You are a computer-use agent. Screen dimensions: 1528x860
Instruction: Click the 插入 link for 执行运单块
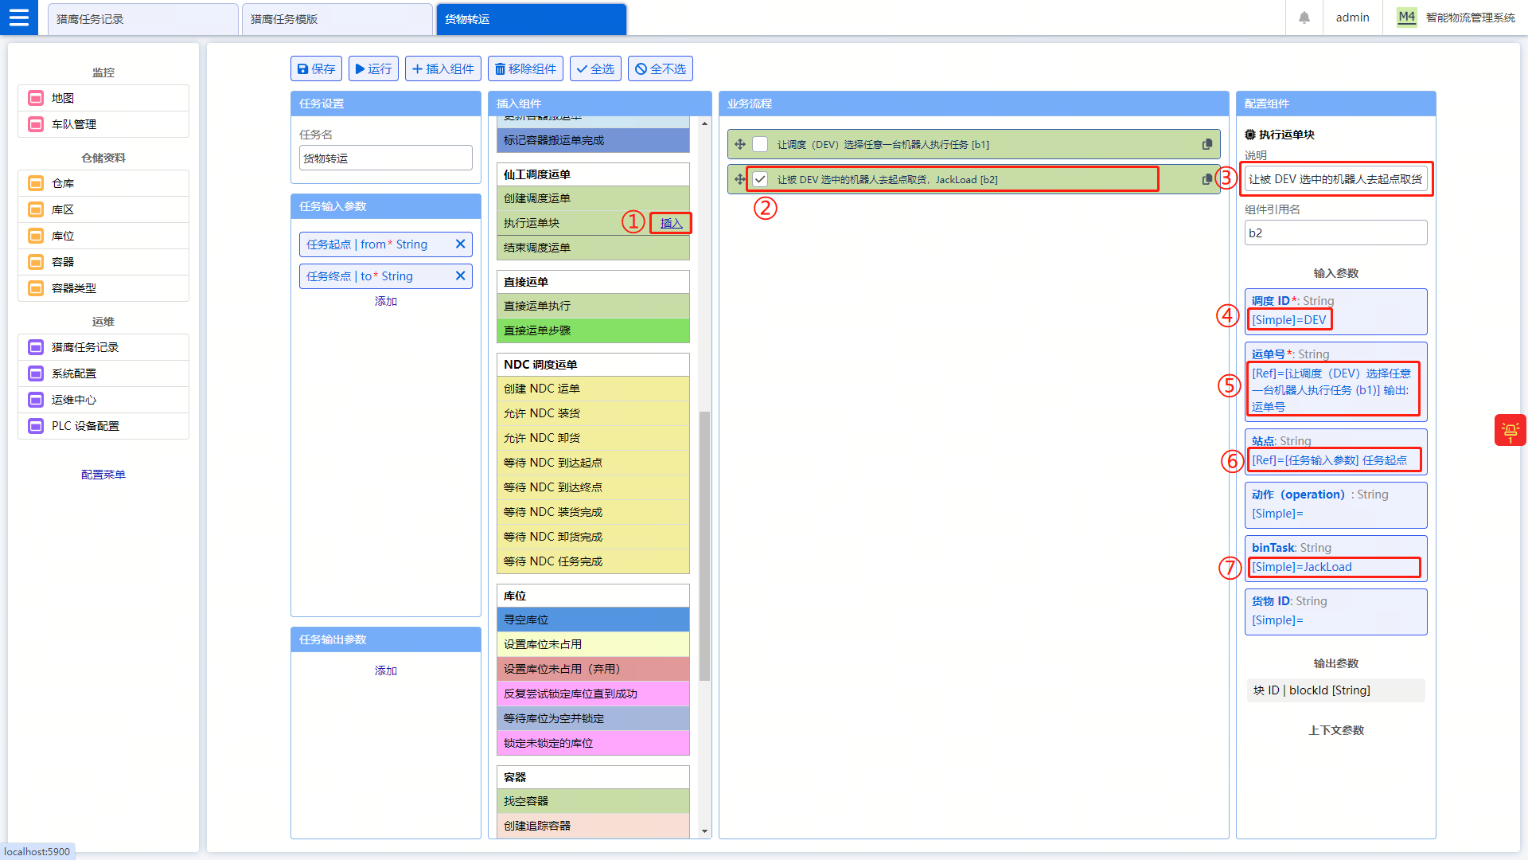(671, 223)
